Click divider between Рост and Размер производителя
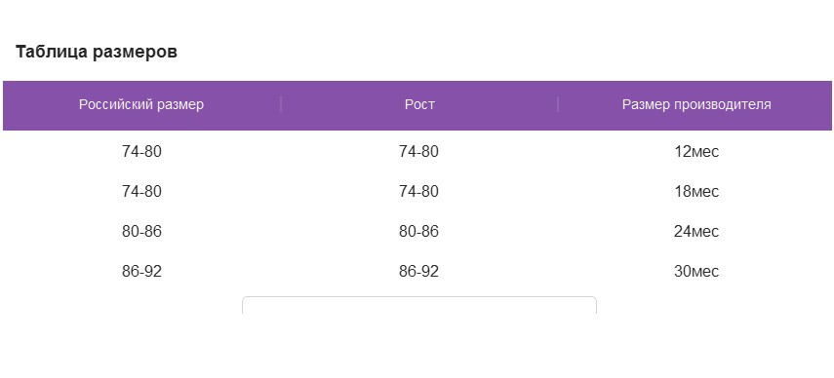This screenshot has height=378, width=834. point(558,104)
